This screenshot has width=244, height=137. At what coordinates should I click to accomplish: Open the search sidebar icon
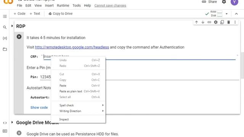5,27
